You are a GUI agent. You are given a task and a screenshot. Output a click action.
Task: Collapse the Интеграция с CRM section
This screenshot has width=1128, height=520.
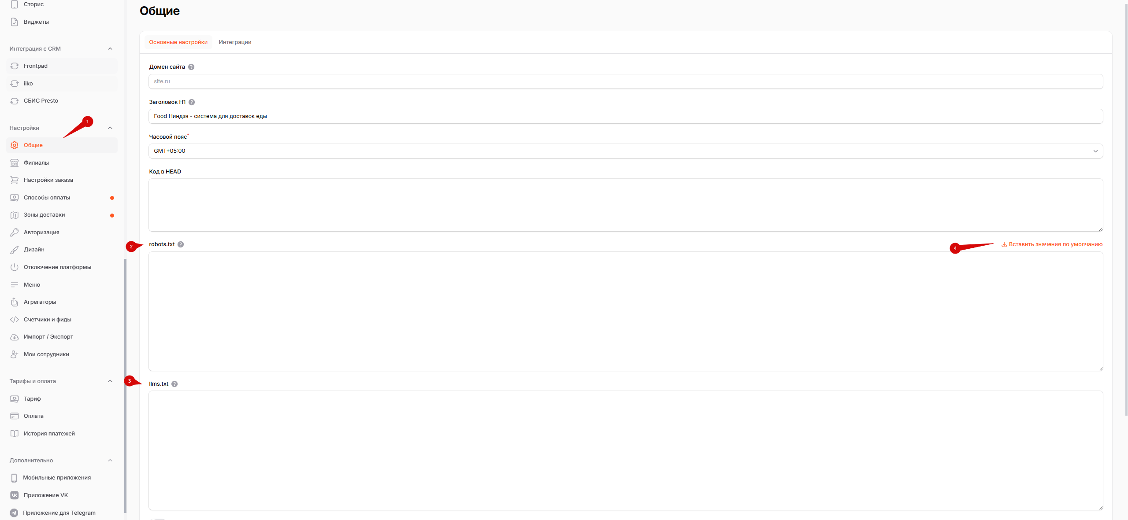110,49
